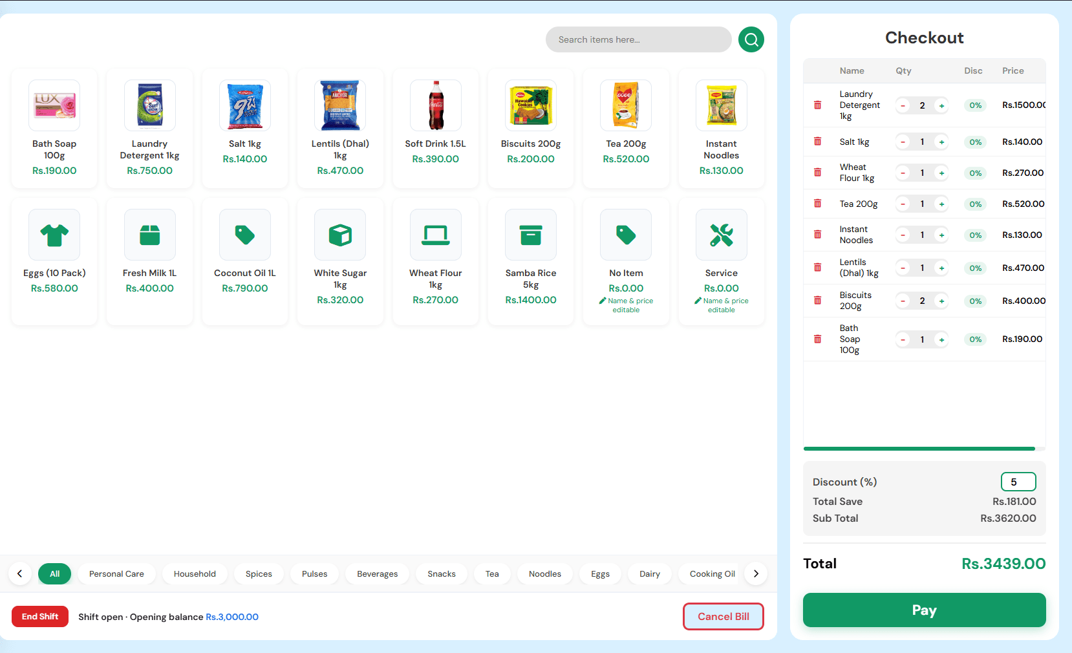Filter by Personal Care category
1072x653 pixels.
[116, 573]
